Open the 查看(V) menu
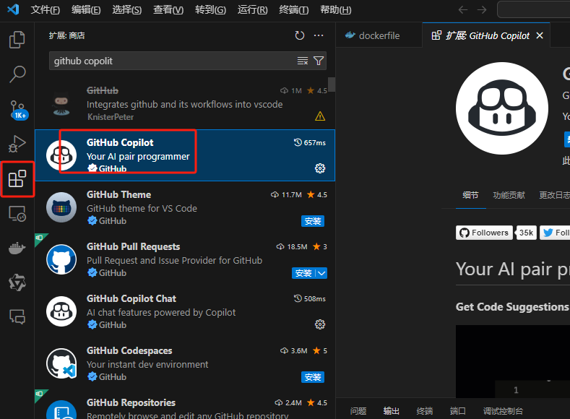This screenshot has height=419, width=570. [x=168, y=10]
